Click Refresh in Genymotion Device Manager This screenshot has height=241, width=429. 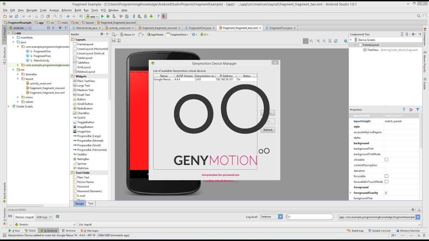(x=268, y=130)
